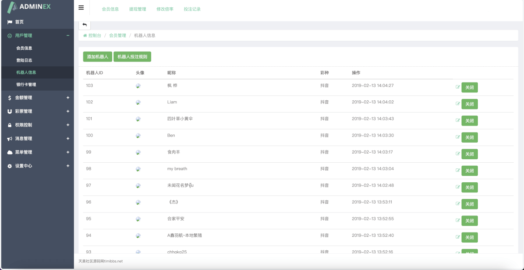Screen dimensions: 524x270
Task: Click the edit pencil for robot 99
Action: (458, 154)
